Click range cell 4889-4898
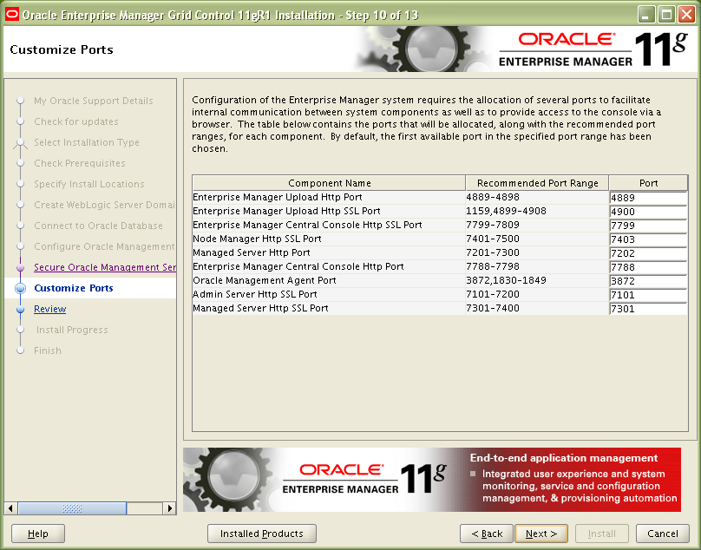 pos(537,197)
